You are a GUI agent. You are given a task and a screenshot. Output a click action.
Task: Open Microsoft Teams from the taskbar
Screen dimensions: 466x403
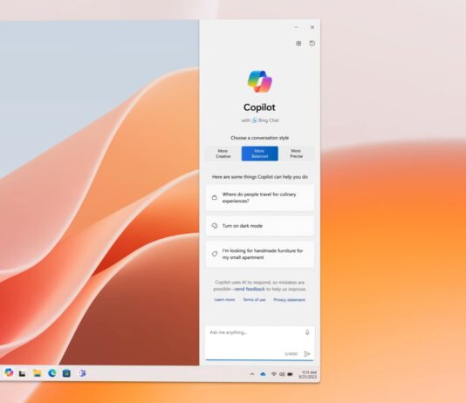coord(82,373)
